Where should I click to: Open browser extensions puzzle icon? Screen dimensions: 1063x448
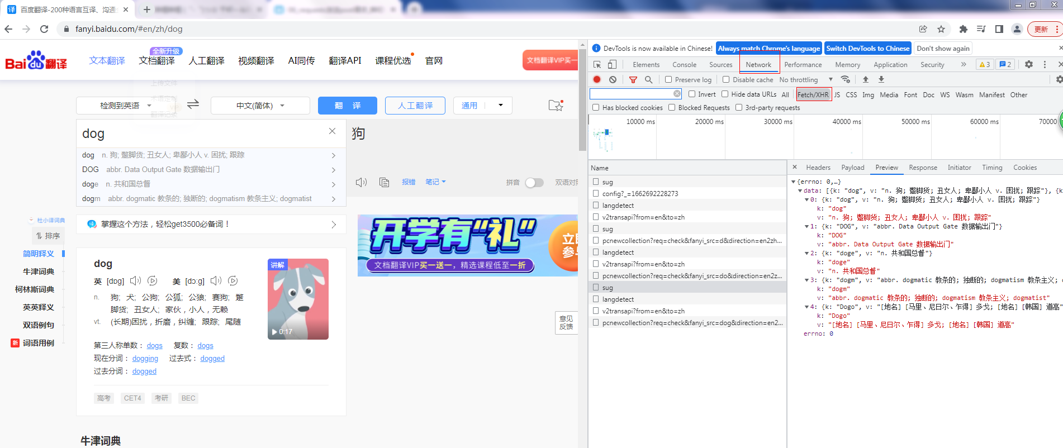(x=963, y=29)
